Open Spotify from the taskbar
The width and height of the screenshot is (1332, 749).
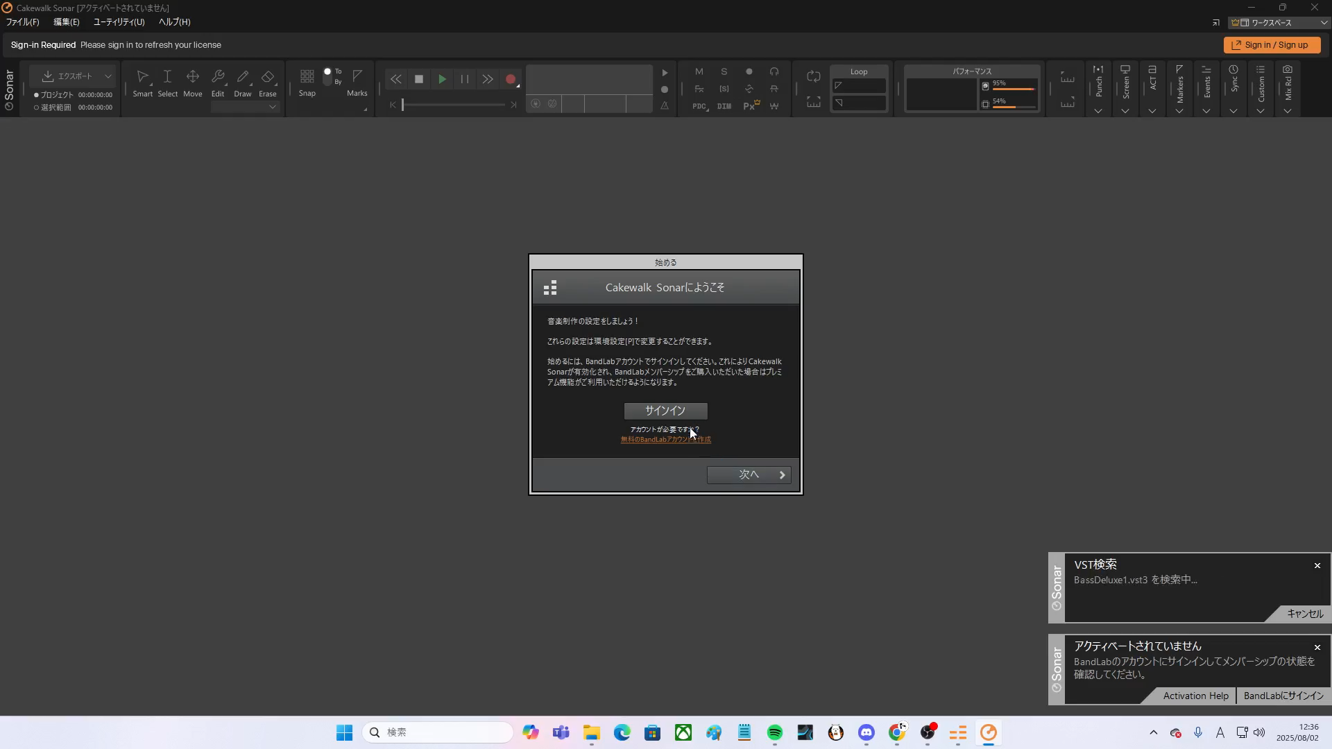(775, 732)
